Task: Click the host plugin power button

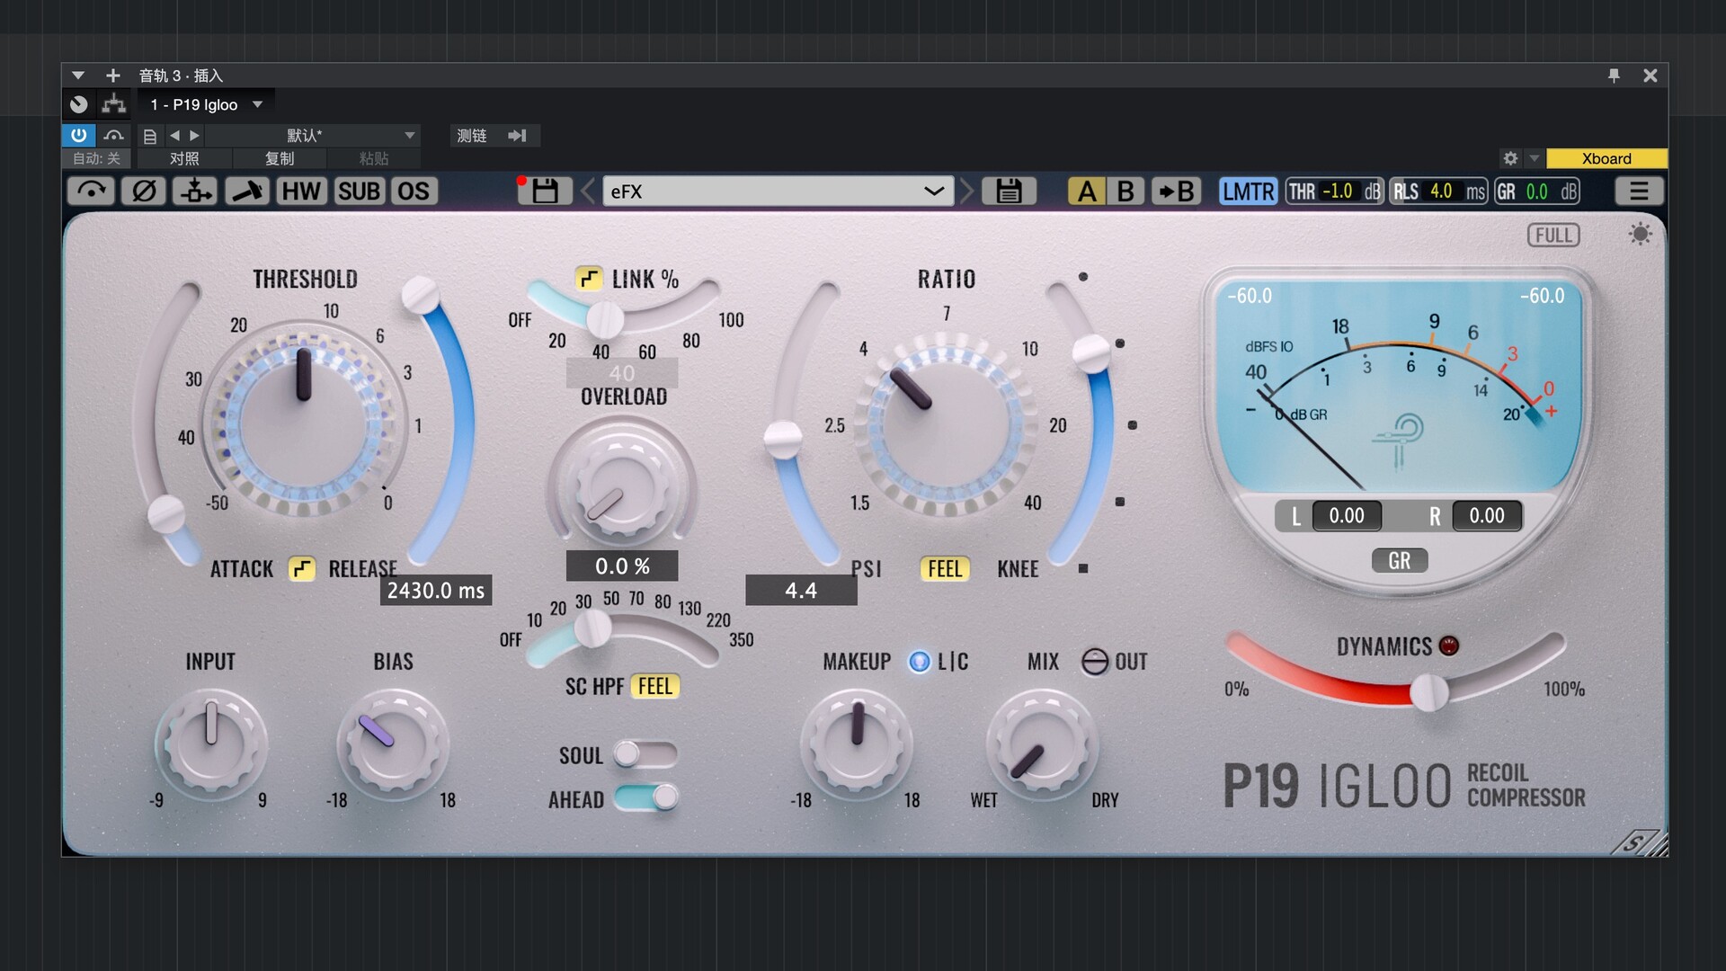Action: pos(79,135)
